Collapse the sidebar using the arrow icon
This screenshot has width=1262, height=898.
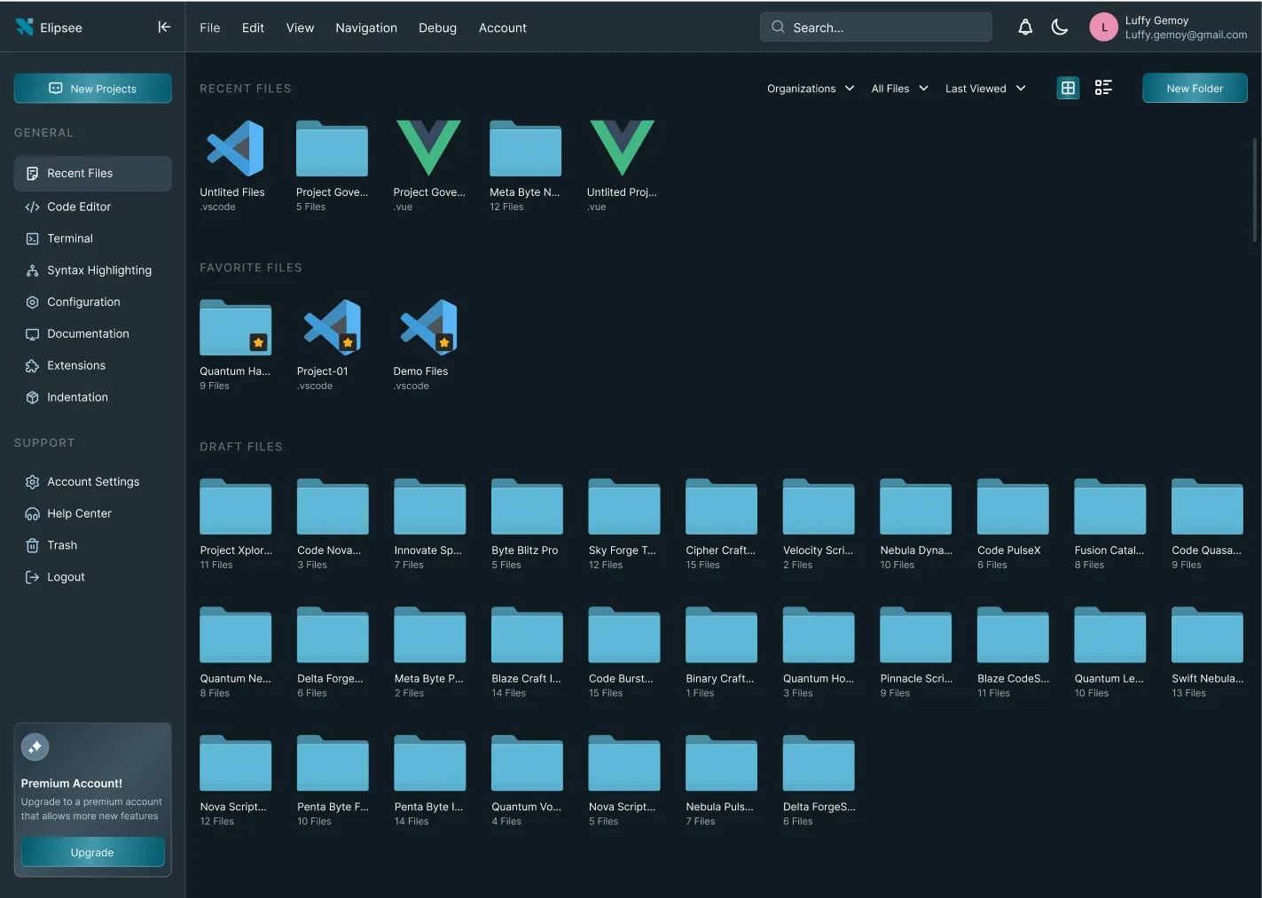click(x=164, y=27)
